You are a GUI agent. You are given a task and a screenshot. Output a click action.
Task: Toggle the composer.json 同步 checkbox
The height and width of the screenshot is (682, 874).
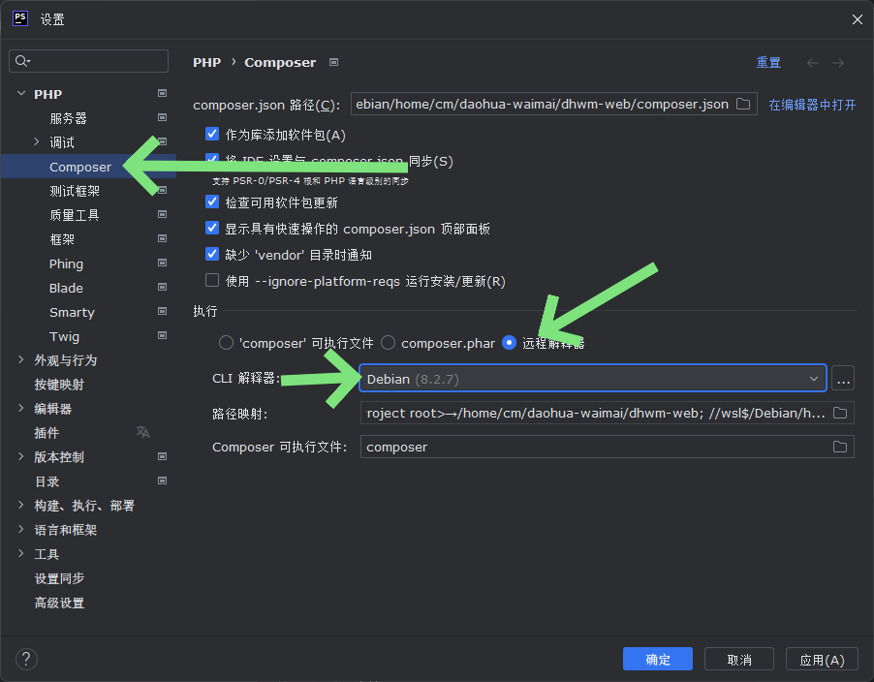pos(212,161)
